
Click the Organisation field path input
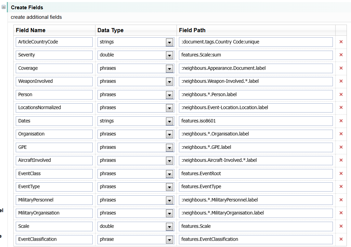[256, 134]
